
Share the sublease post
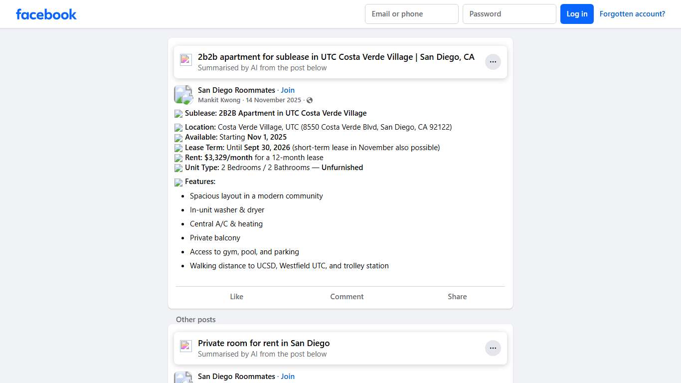coord(457,296)
